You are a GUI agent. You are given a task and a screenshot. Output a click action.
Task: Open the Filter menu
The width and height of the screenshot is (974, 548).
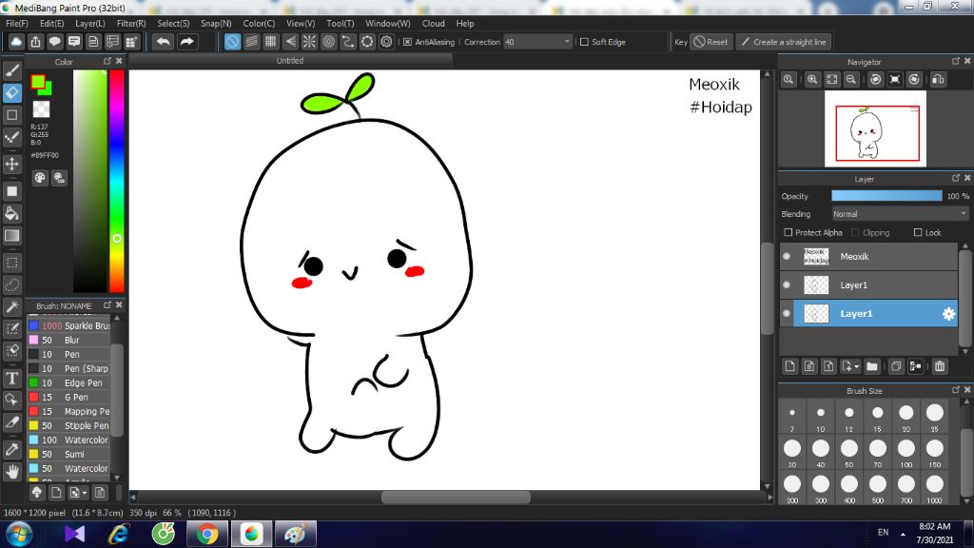[131, 24]
